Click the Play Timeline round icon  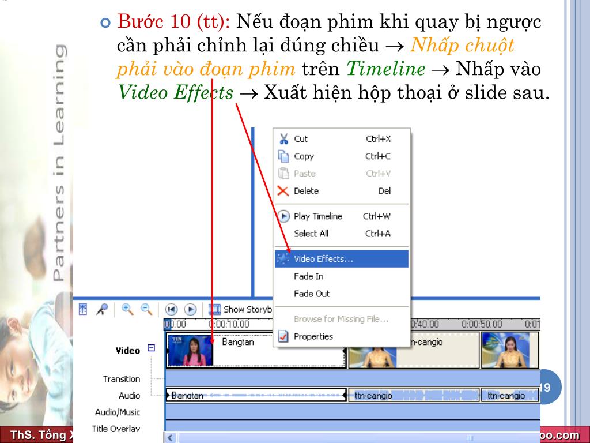tap(283, 216)
